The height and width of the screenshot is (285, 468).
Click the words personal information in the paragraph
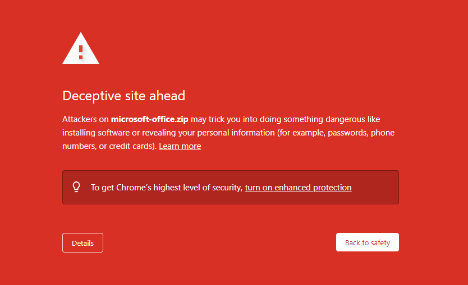coord(236,133)
